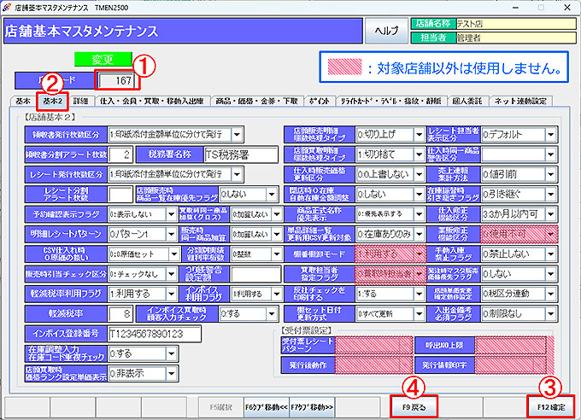581x420 pixels.
Task: Click the 領収書分割アラート枚数 field
Action: 120,155
